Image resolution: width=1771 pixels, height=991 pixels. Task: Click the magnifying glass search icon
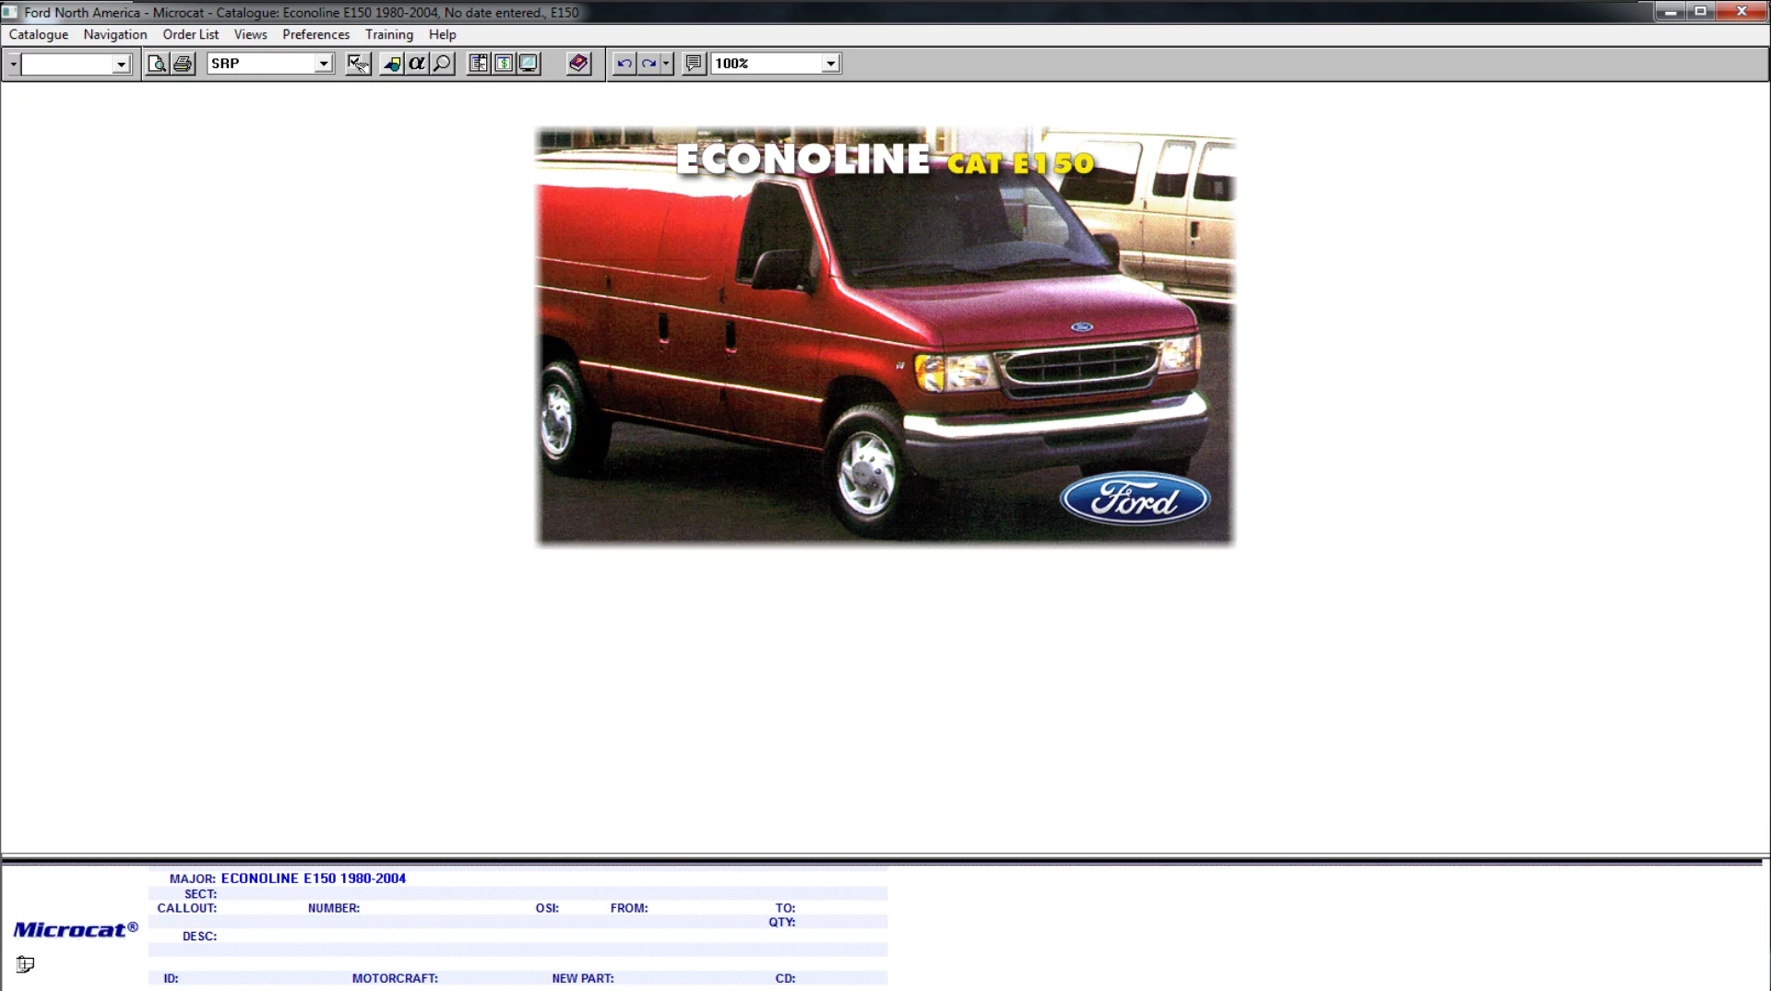click(x=443, y=64)
